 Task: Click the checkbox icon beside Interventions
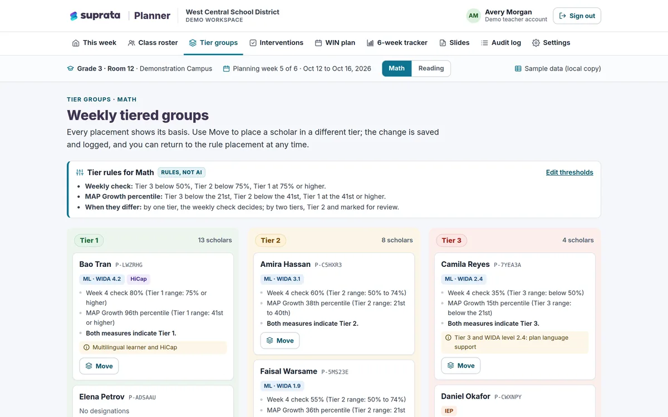click(253, 43)
